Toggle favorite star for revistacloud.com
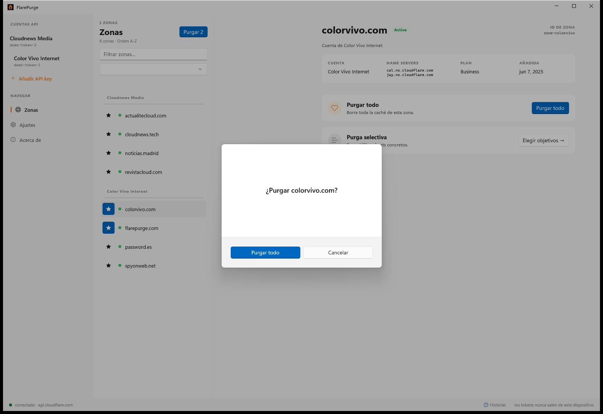Screen dimensions: 603x414 (x=109, y=172)
